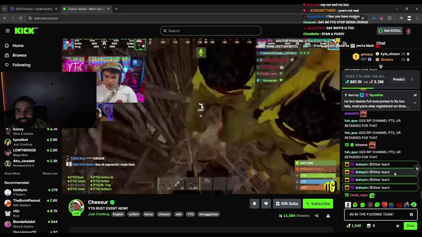Open the emoji picker in chat input
Viewport: 422px width, 237px height.
coord(411,215)
